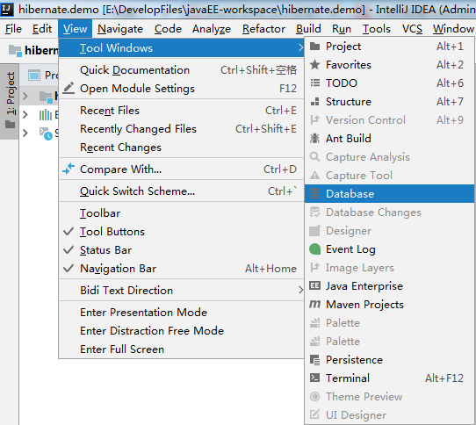Open the VCS menu

[x=412, y=29]
